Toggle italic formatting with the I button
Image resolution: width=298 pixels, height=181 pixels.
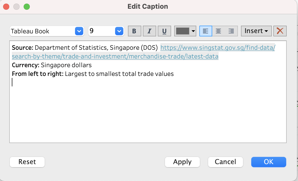click(x=149, y=31)
